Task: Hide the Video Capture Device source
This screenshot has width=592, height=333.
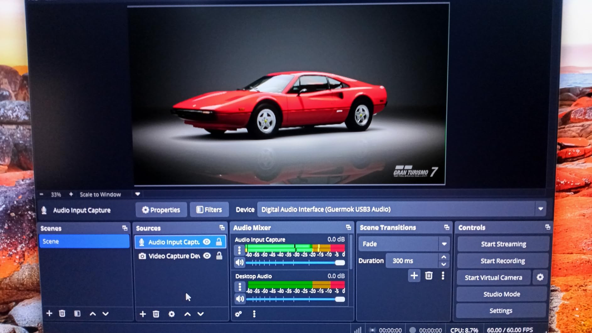Action: click(x=207, y=256)
